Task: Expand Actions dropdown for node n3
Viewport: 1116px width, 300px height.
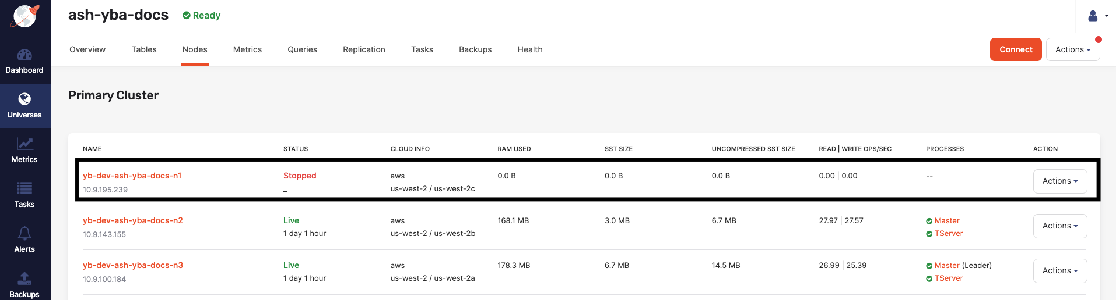Action: (x=1059, y=271)
